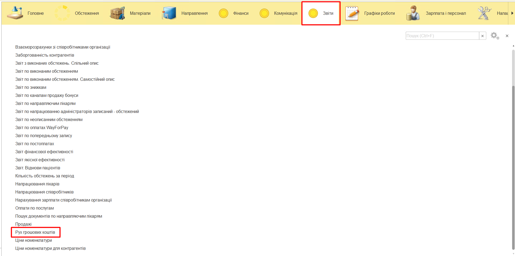Open the Комунікація section icon
This screenshot has width=515, height=256.
point(264,13)
